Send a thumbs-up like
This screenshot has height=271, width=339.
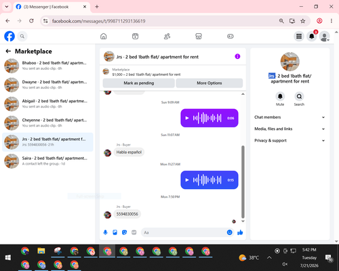coord(240,232)
